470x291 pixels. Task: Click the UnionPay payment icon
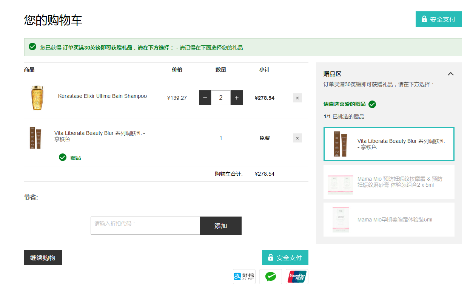[x=297, y=277]
